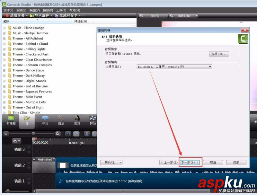Screen dimensions: 257x195
Task: Click the scissors cut icon
Action: pyautogui.click(x=87, y=134)
